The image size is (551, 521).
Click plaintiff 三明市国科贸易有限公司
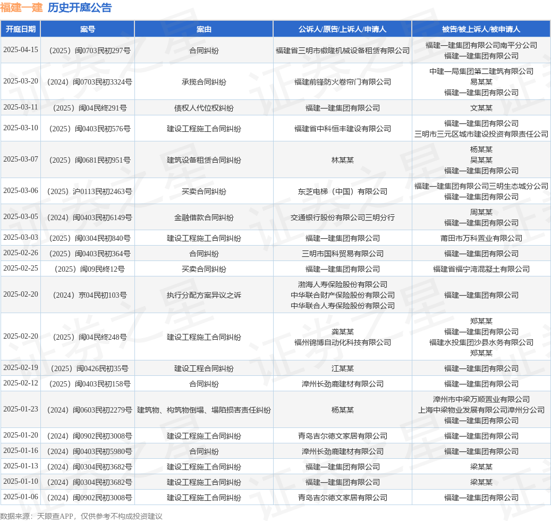click(x=342, y=254)
